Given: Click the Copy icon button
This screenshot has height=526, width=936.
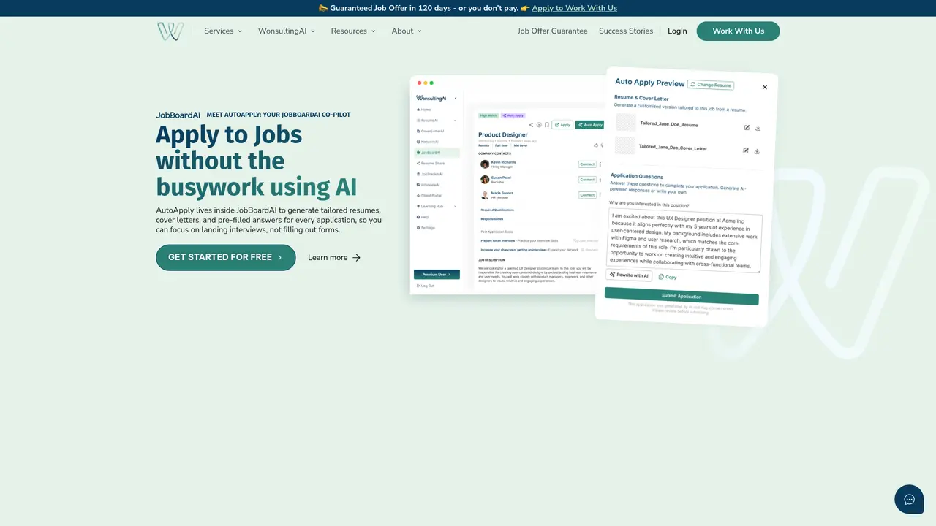Looking at the screenshot, I should [668, 277].
